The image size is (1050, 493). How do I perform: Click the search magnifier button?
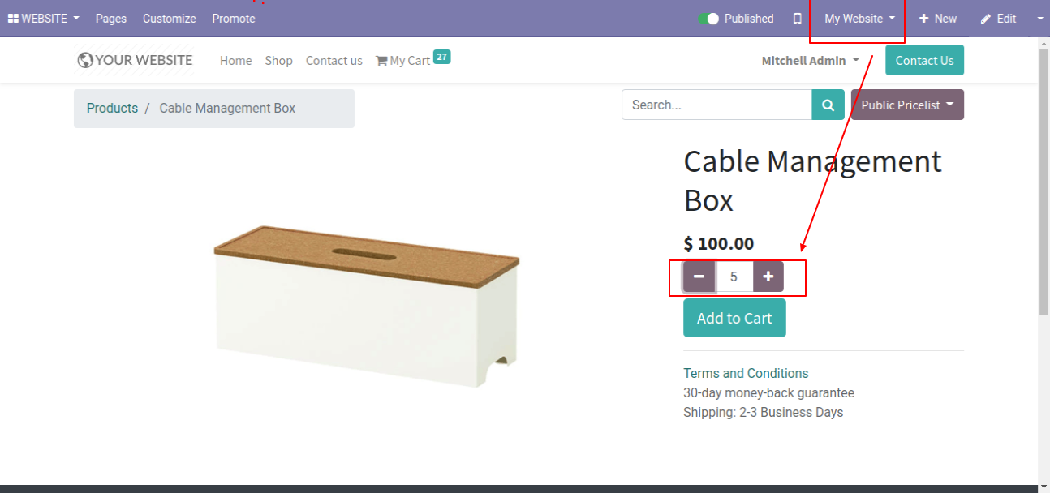tap(828, 105)
